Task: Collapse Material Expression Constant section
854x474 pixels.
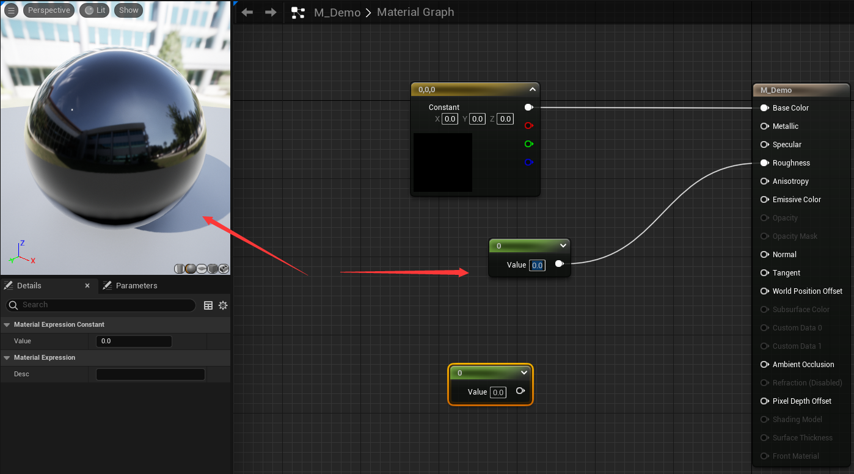Action: click(x=7, y=325)
